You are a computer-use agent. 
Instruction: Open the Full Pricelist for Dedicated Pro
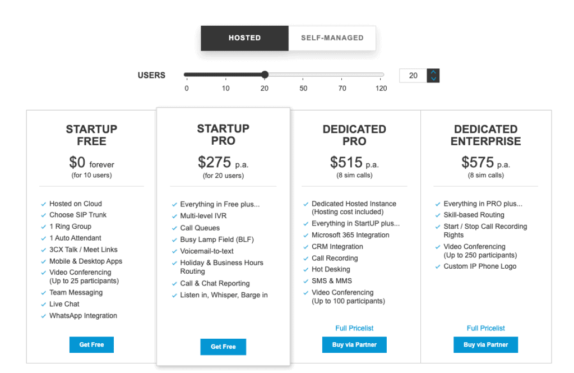354,328
